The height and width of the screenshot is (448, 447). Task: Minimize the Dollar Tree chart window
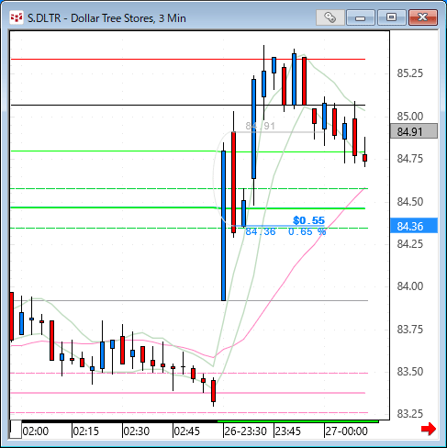[x=361, y=17]
